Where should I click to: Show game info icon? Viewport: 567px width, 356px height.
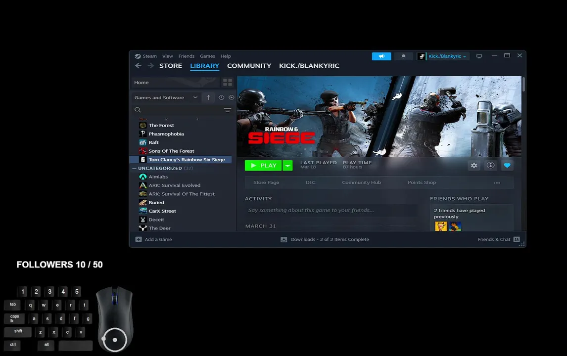[490, 166]
